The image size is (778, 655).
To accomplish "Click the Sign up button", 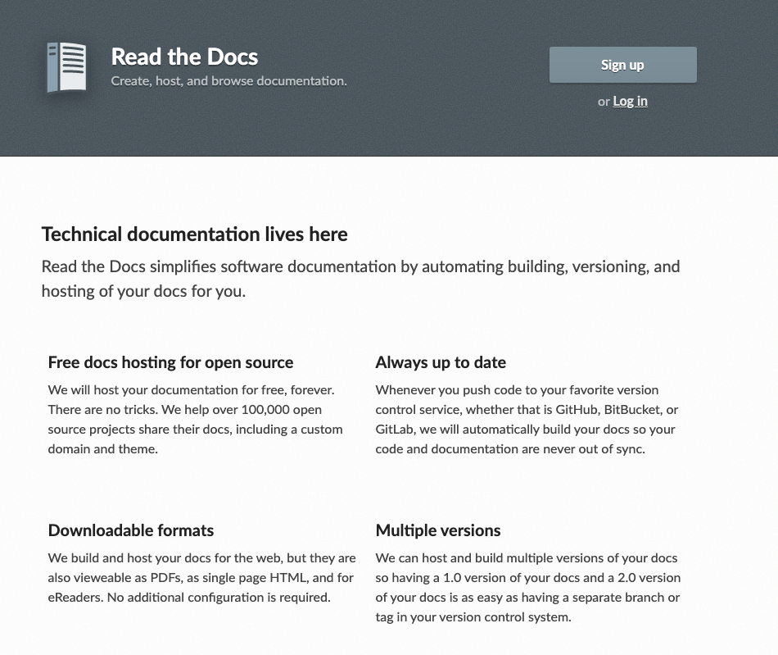I will click(x=622, y=65).
